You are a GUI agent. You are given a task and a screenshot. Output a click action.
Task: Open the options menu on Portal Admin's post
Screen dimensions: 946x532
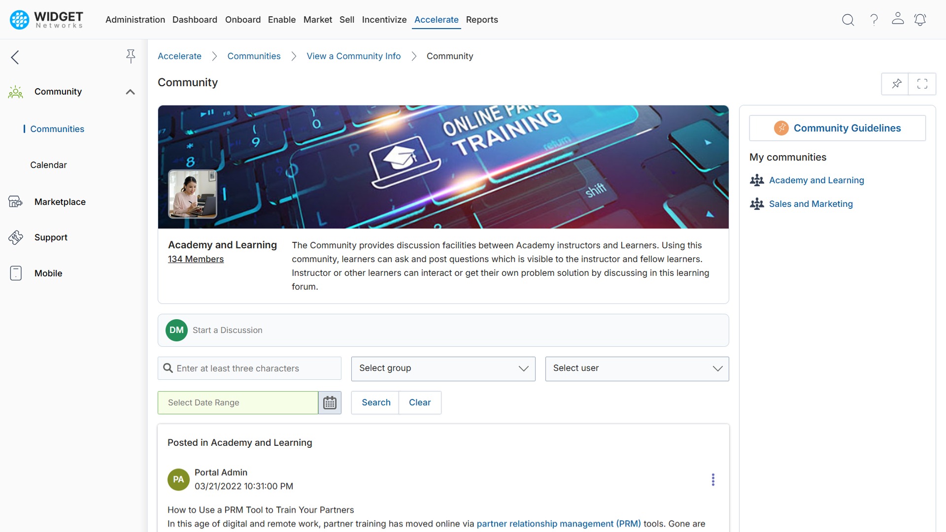coord(713,479)
